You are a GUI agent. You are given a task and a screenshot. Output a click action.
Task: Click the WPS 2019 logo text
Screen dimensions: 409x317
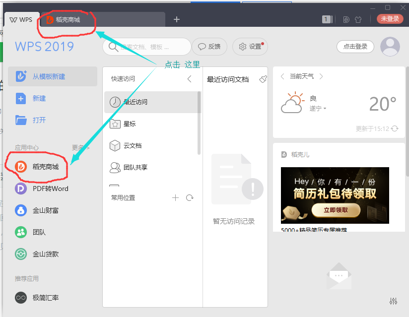point(44,47)
